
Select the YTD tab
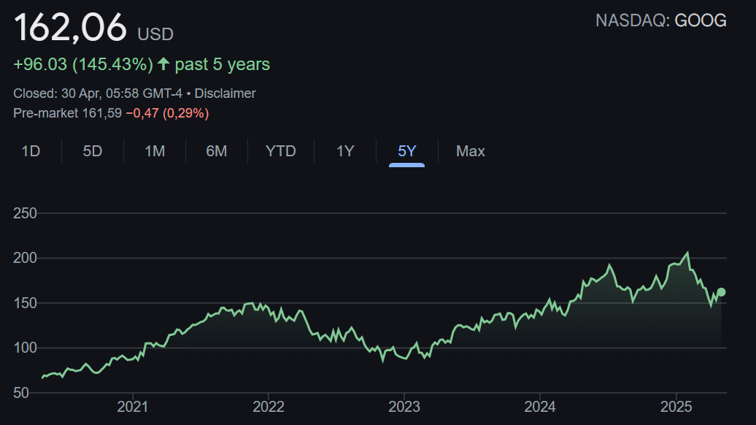pos(281,151)
